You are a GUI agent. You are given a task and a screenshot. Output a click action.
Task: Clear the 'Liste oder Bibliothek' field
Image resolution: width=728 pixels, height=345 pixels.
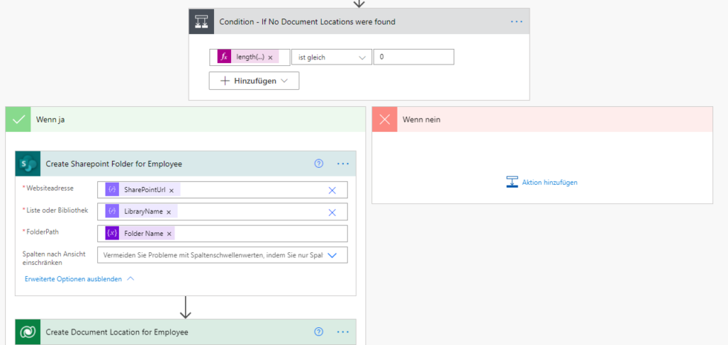pyautogui.click(x=332, y=212)
